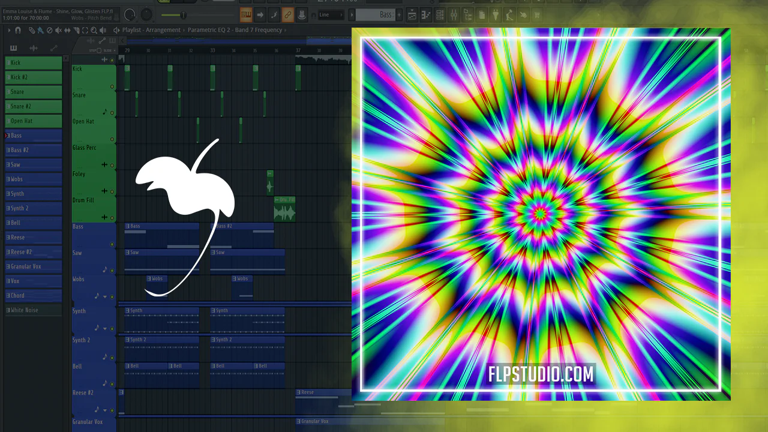Click bar 33 on the timeline ruler
Image resolution: width=768 pixels, height=432 pixels.
tap(212, 50)
